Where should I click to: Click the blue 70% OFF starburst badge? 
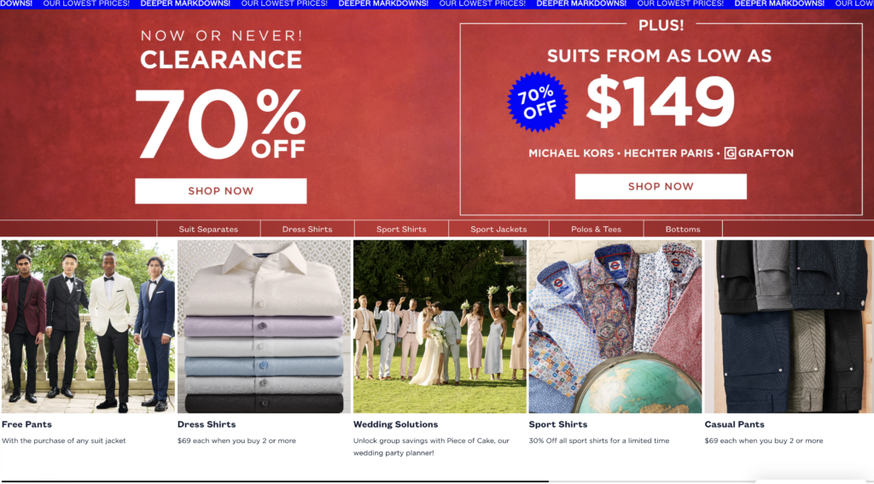pos(538,102)
